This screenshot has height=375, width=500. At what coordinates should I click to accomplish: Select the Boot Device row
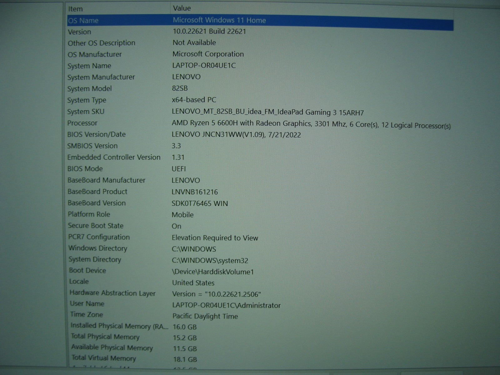point(87,271)
